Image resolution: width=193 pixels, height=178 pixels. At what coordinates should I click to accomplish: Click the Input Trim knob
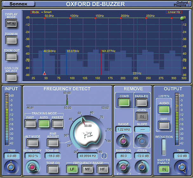coord(11,167)
